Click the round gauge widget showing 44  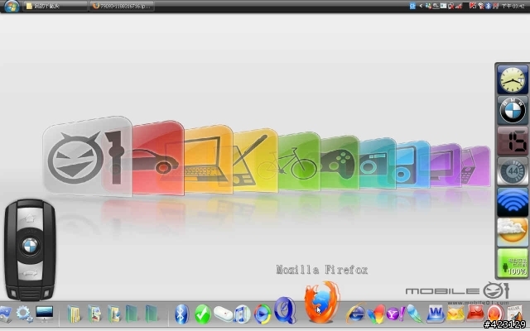pyautogui.click(x=513, y=171)
